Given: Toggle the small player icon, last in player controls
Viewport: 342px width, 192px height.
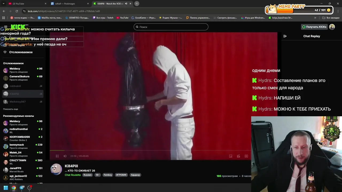Looking at the screenshot, I should [x=246, y=156].
